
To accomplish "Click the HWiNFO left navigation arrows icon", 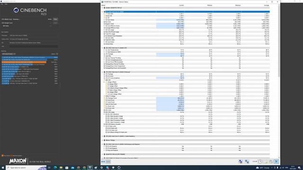I will [103, 161].
